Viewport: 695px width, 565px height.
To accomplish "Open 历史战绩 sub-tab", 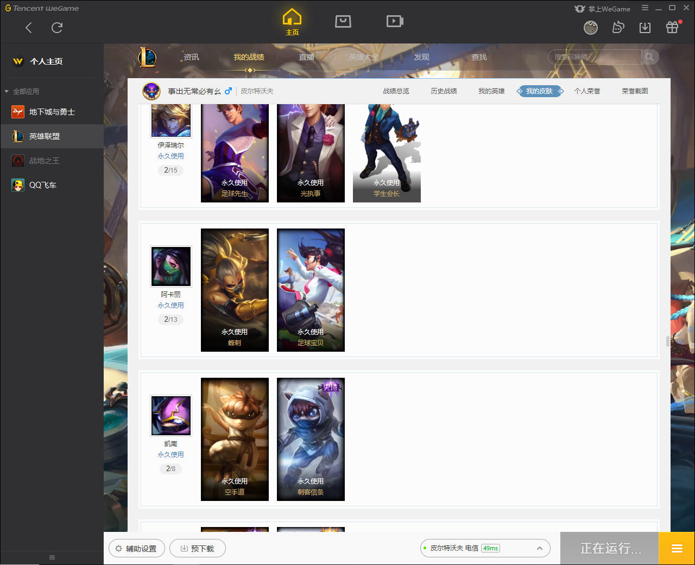I will click(x=444, y=91).
